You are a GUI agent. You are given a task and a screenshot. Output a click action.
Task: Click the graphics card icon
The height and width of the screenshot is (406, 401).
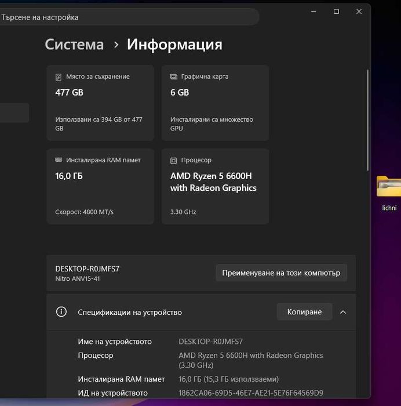[x=174, y=77]
